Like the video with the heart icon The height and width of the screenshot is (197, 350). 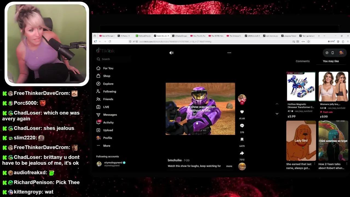tap(242, 112)
